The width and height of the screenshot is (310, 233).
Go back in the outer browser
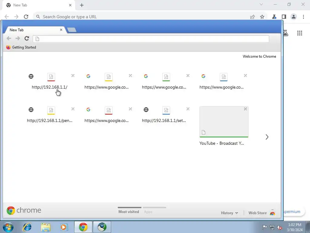coord(7,17)
